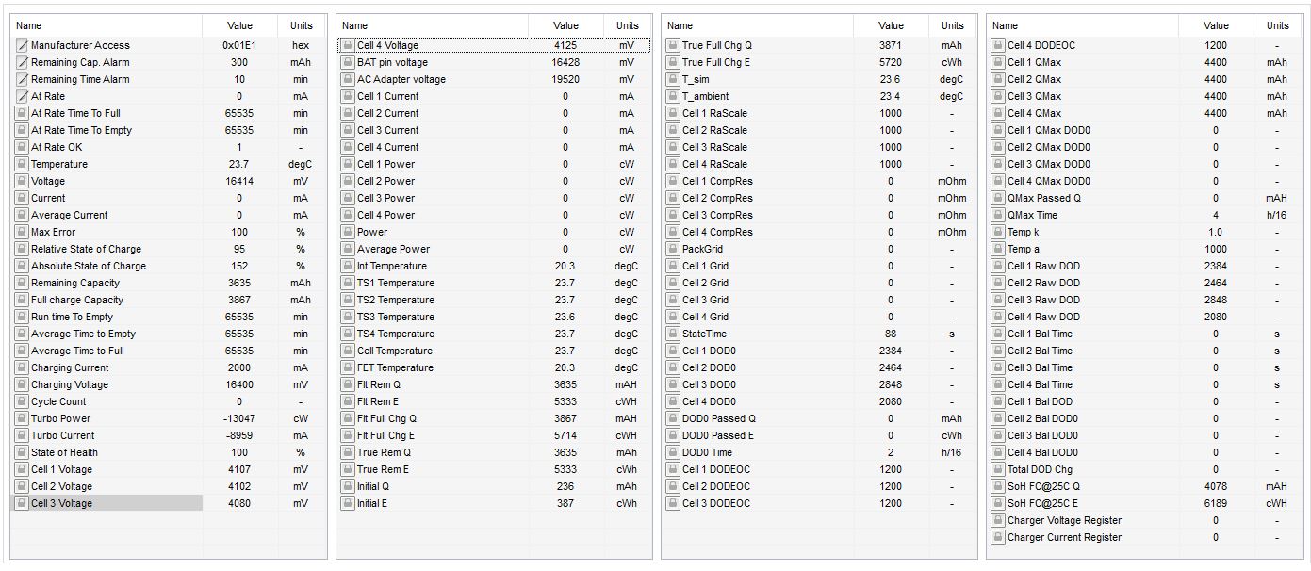The height and width of the screenshot is (571, 1311).
Task: Click the pencil icon beside Manufacturer Access
Action: click(x=22, y=45)
